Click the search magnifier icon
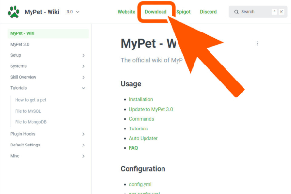 [235, 12]
